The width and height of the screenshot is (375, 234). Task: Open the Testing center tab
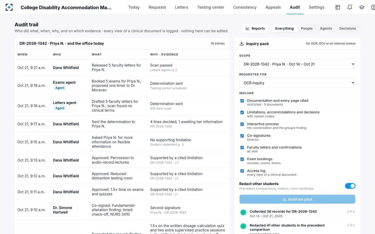211,7
